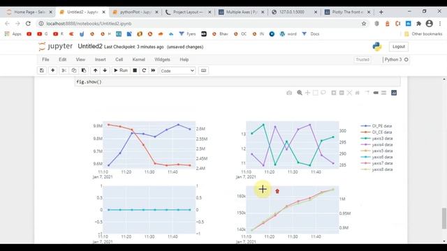The height and width of the screenshot is (251, 447).
Task: Paste cells below icon
Action: (x=84, y=70)
